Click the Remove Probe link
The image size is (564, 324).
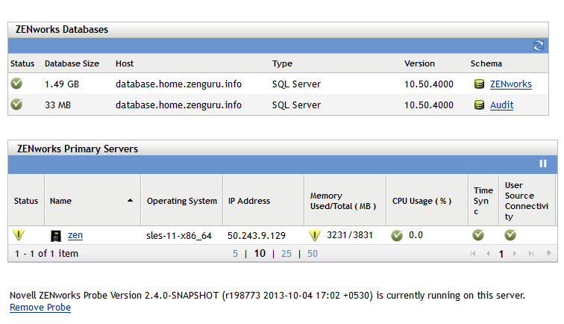[x=40, y=308]
